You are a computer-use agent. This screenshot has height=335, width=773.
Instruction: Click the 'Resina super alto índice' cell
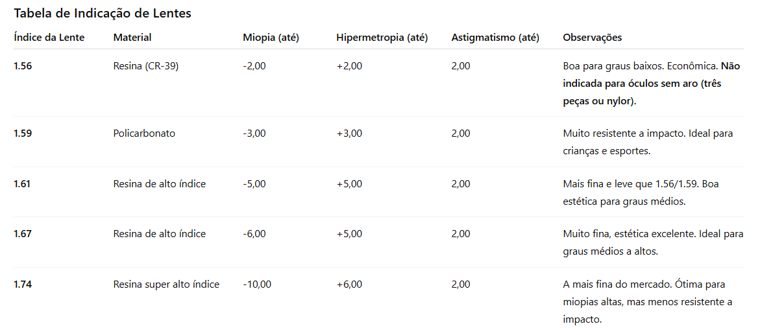pyautogui.click(x=166, y=284)
